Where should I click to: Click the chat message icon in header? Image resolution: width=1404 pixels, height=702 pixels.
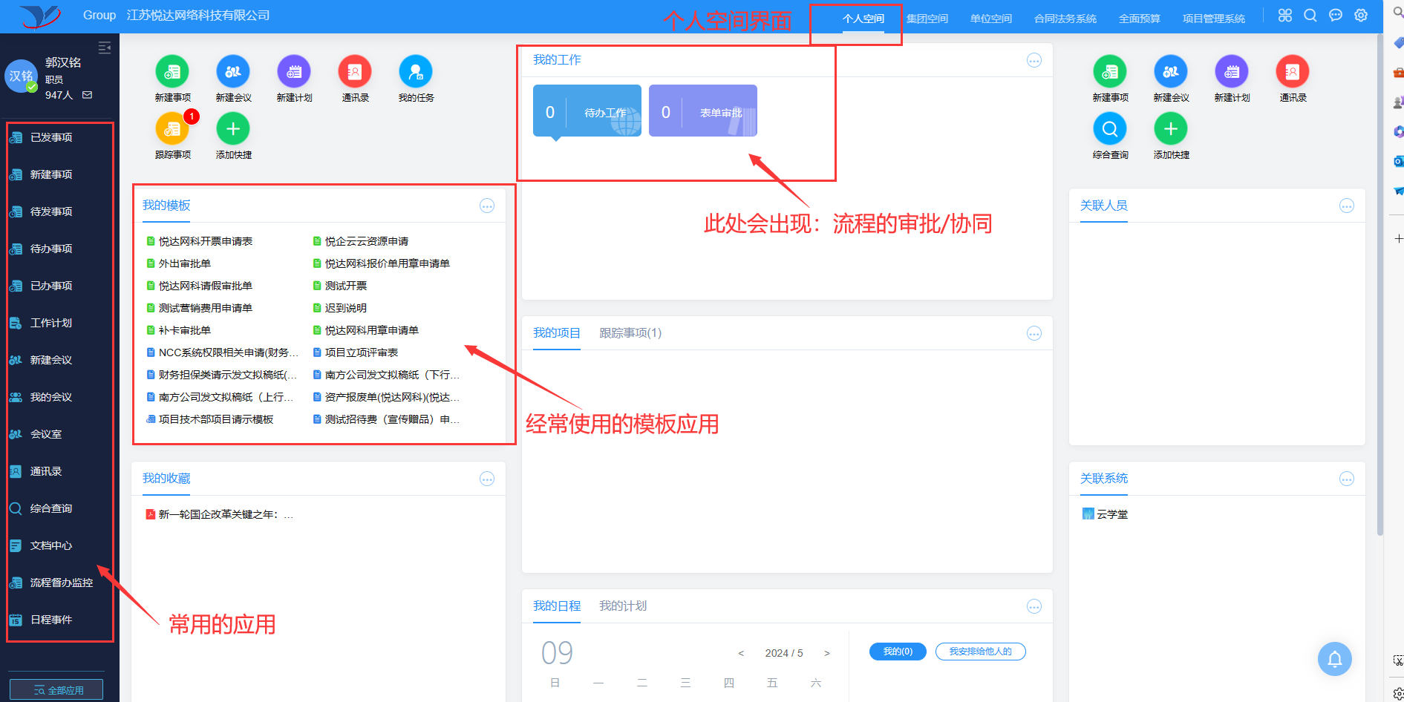[x=1336, y=16]
